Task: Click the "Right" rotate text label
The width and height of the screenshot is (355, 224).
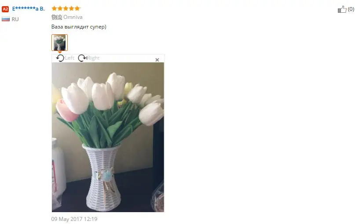Action: coord(93,58)
